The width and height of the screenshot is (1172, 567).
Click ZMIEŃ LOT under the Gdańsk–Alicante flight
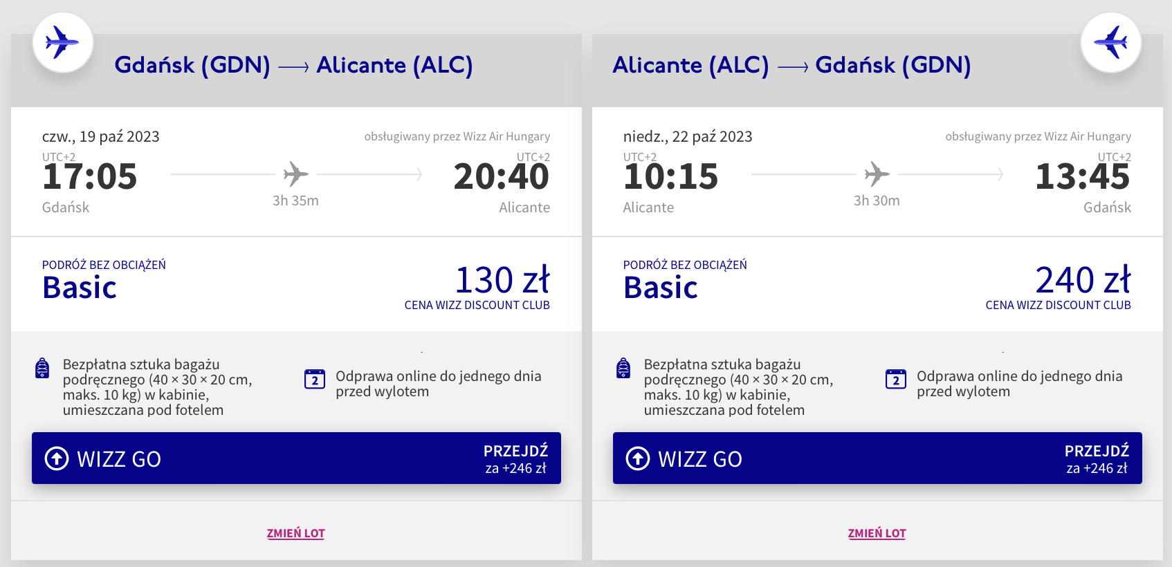(295, 533)
